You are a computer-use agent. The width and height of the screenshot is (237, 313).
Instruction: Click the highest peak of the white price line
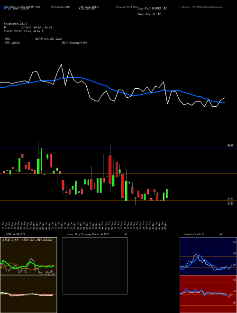pos(61,64)
